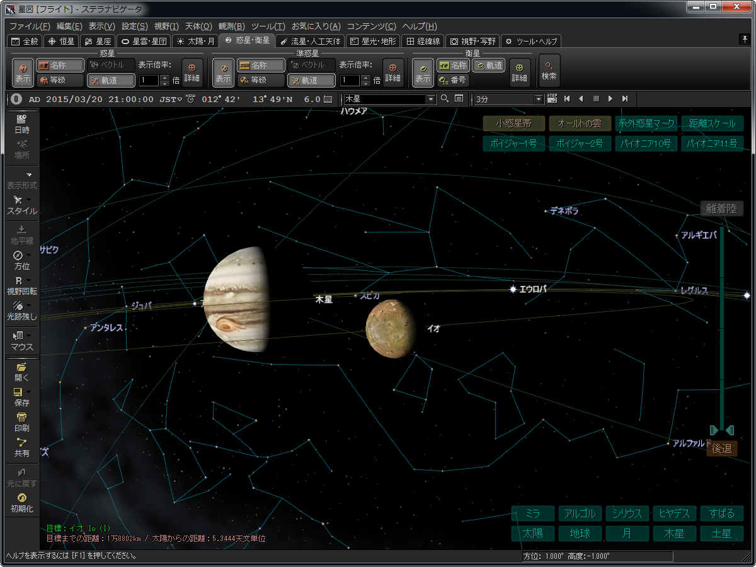Skip to start playback button
This screenshot has width=756, height=567.
point(566,99)
